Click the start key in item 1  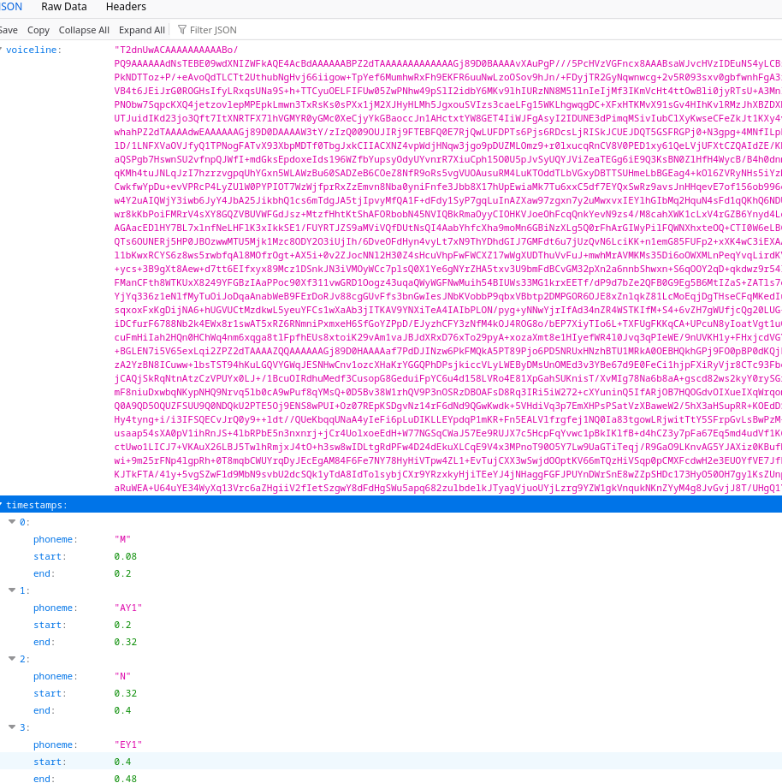[47, 625]
